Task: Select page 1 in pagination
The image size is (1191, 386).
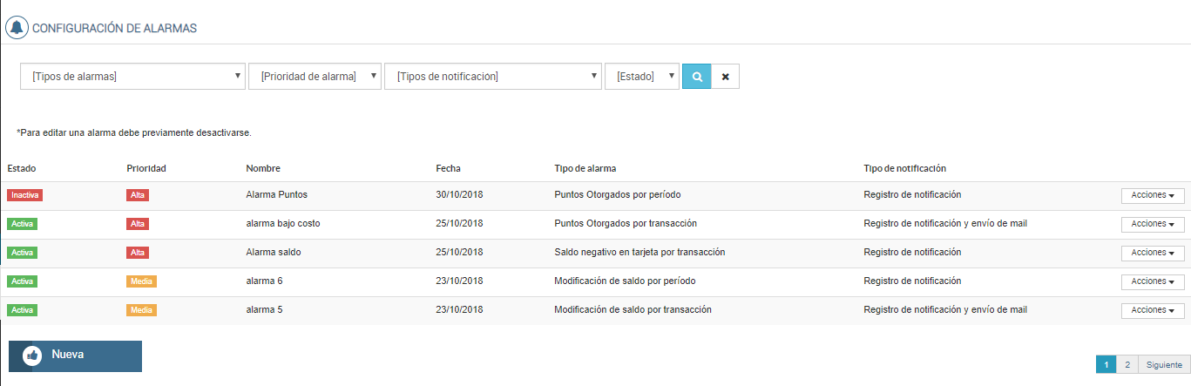Action: coord(1105,365)
